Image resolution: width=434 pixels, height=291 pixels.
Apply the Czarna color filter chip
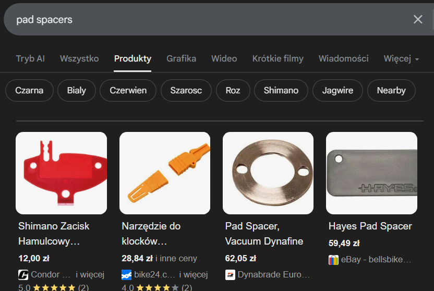[x=29, y=90]
